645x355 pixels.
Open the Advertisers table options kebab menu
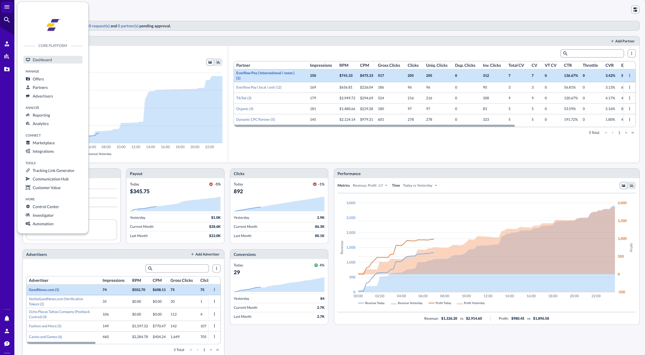coord(216,268)
